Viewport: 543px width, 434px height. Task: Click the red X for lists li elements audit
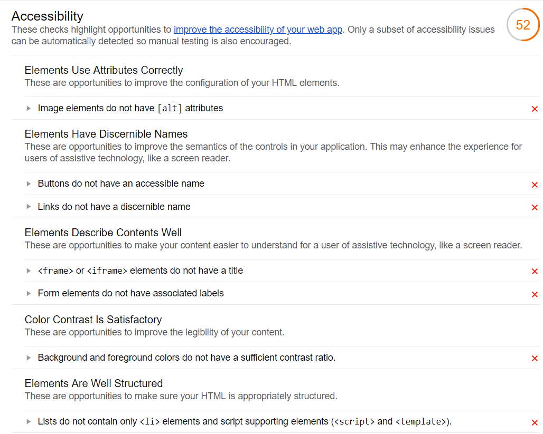click(x=535, y=422)
